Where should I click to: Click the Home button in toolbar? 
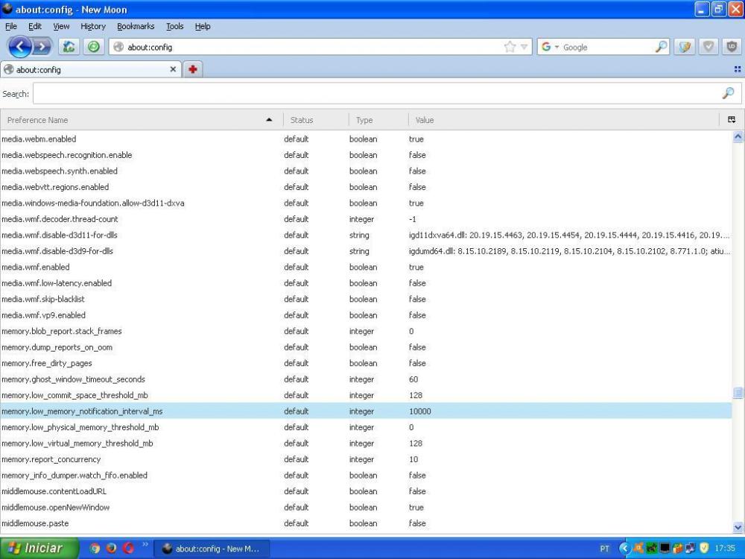(69, 47)
